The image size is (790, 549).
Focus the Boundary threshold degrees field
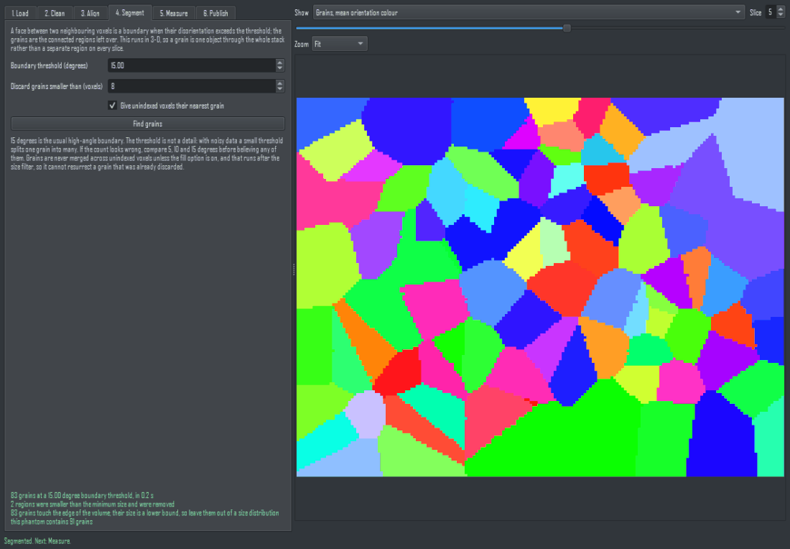[x=192, y=65]
